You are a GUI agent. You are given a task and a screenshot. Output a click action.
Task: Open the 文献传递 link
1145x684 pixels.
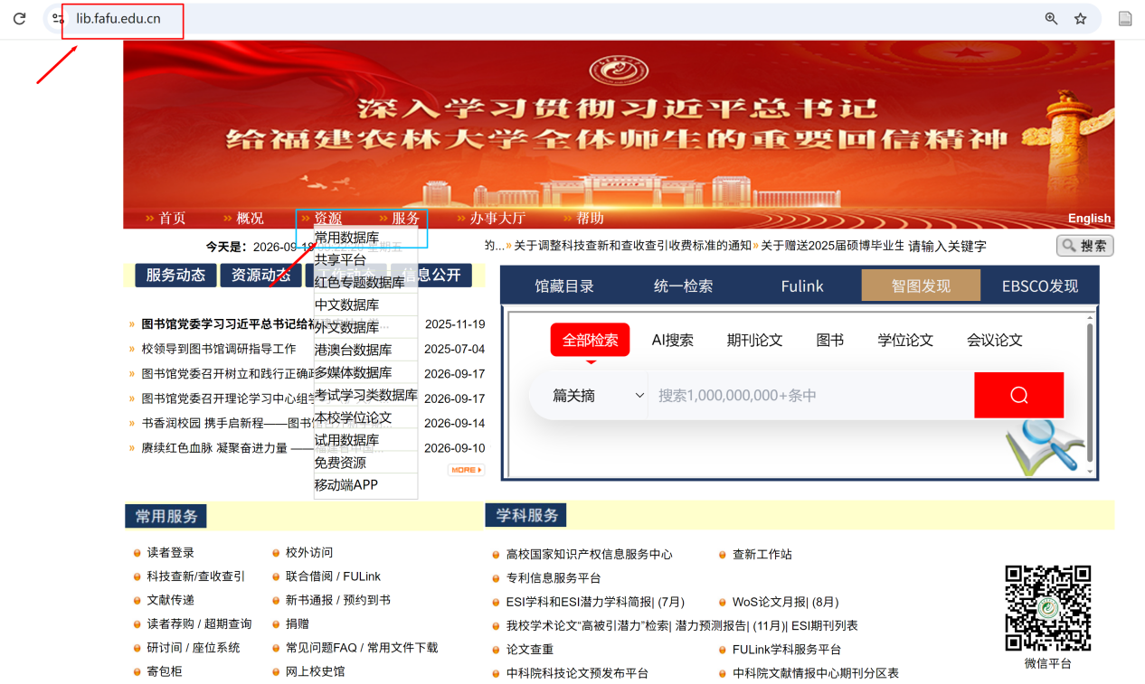pos(170,599)
